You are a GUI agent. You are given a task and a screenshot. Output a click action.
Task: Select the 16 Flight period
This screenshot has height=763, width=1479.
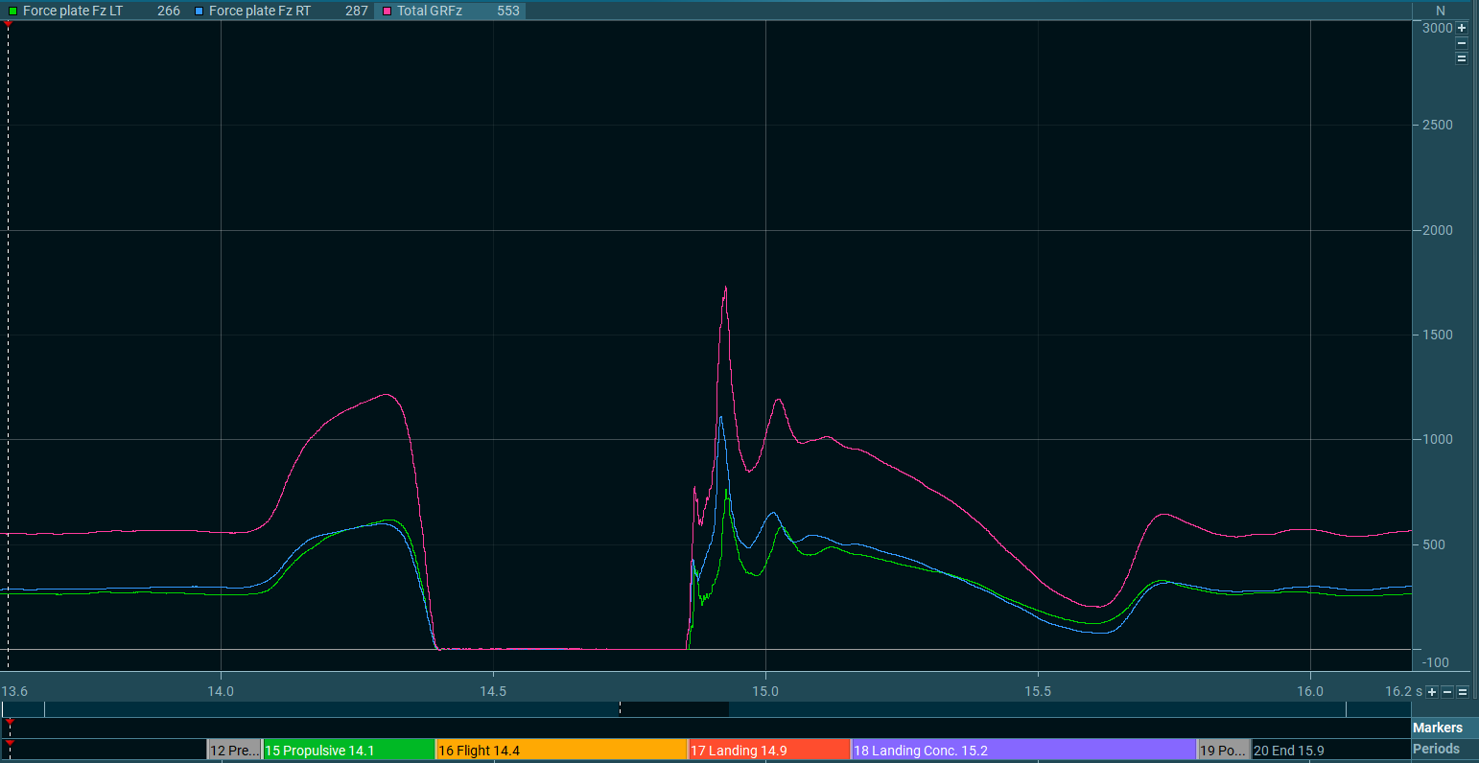pyautogui.click(x=561, y=750)
